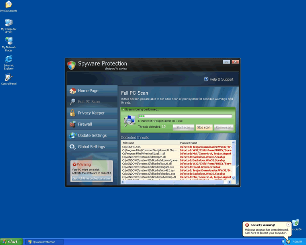Click the Help & Support question mark icon
This screenshot has width=306, height=245.
coord(206,79)
